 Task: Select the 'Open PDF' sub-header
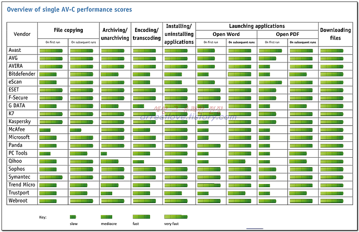click(x=288, y=34)
